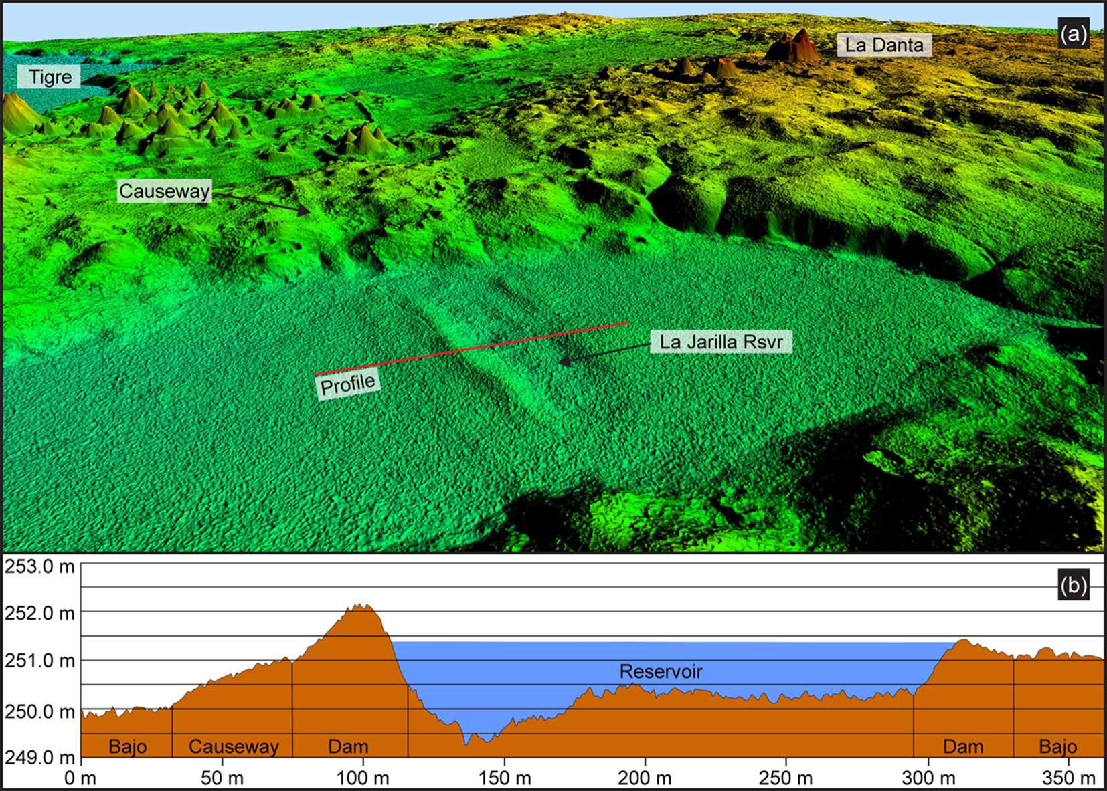Image resolution: width=1107 pixels, height=791 pixels.
Task: Click the Causeway label in the 3D view
Action: point(165,191)
